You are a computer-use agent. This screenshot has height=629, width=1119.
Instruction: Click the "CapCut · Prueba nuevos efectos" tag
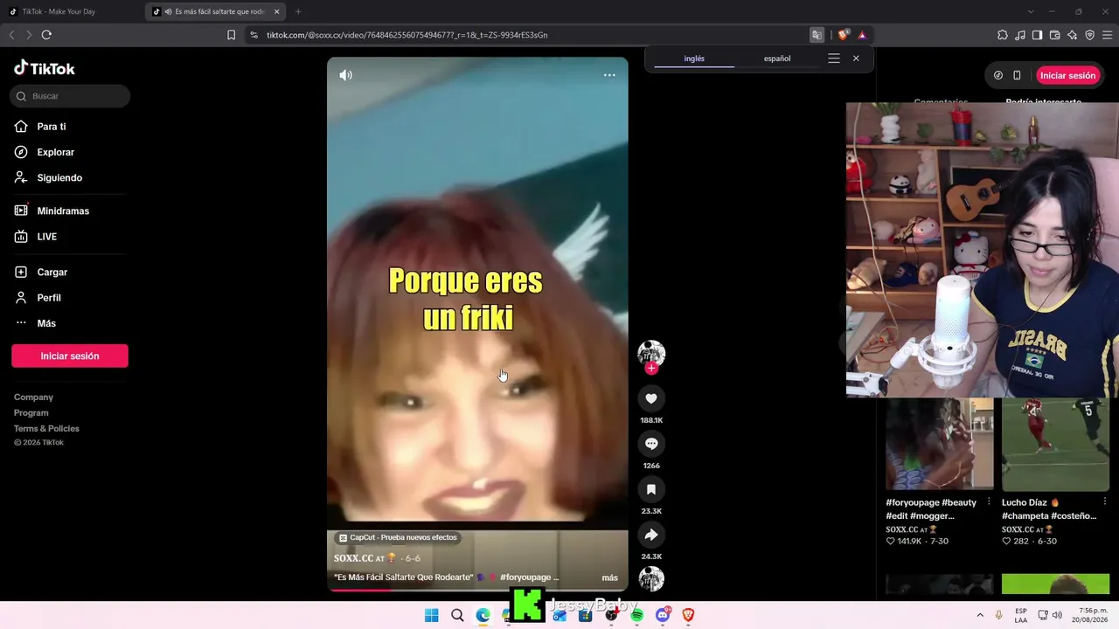point(398,537)
